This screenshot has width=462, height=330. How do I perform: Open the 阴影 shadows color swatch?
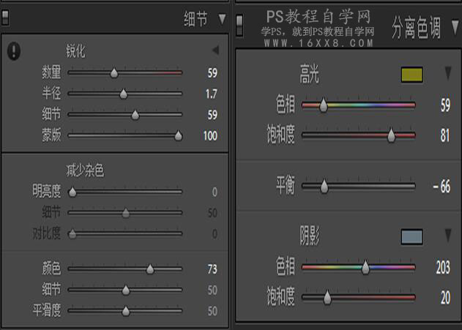click(x=411, y=236)
